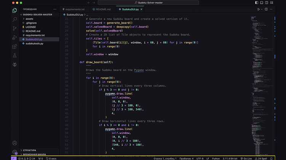
Task: Open sudokutools.py from the file explorer
Action: tap(34, 43)
